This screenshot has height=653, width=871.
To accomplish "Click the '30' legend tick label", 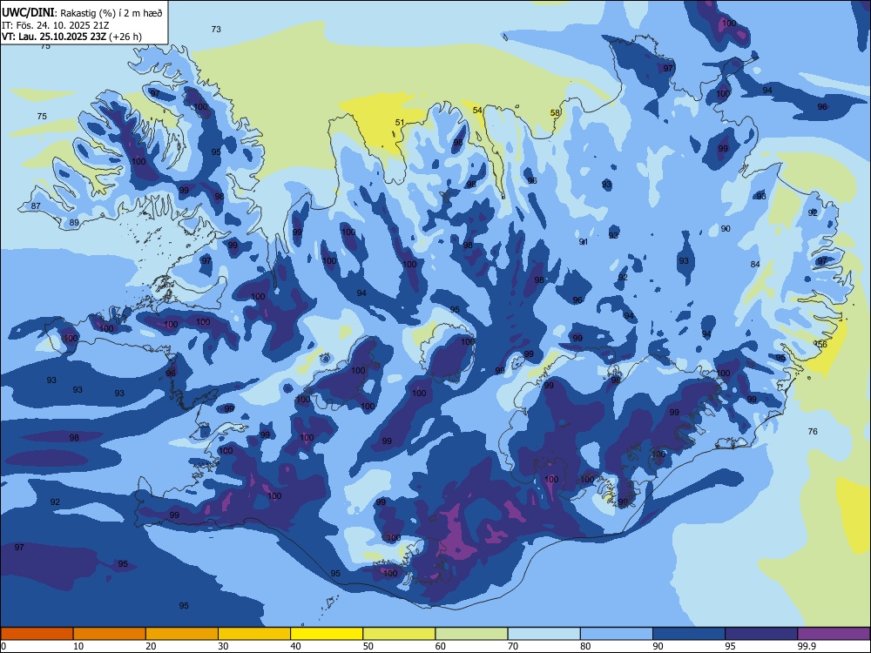I will coord(223,646).
